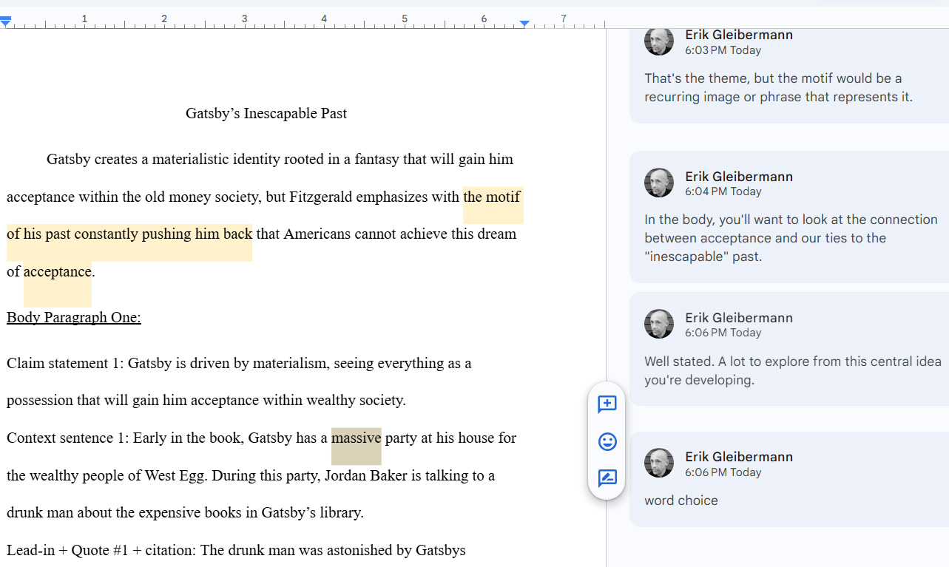
Task: Open the emoji reaction icon
Action: point(607,441)
